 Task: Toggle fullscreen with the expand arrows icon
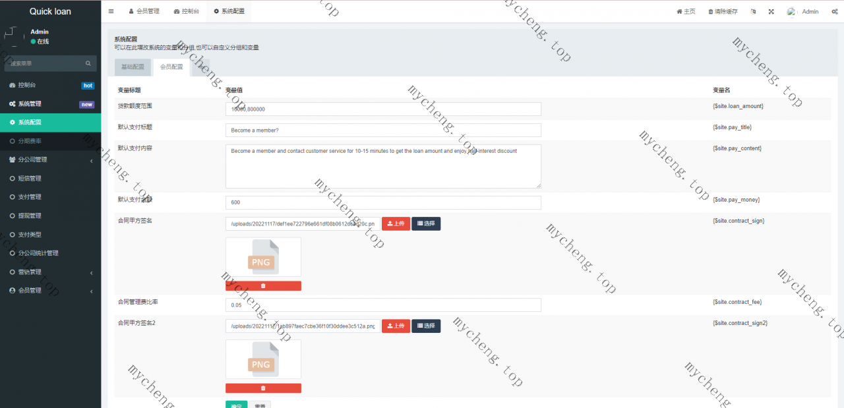pyautogui.click(x=771, y=11)
